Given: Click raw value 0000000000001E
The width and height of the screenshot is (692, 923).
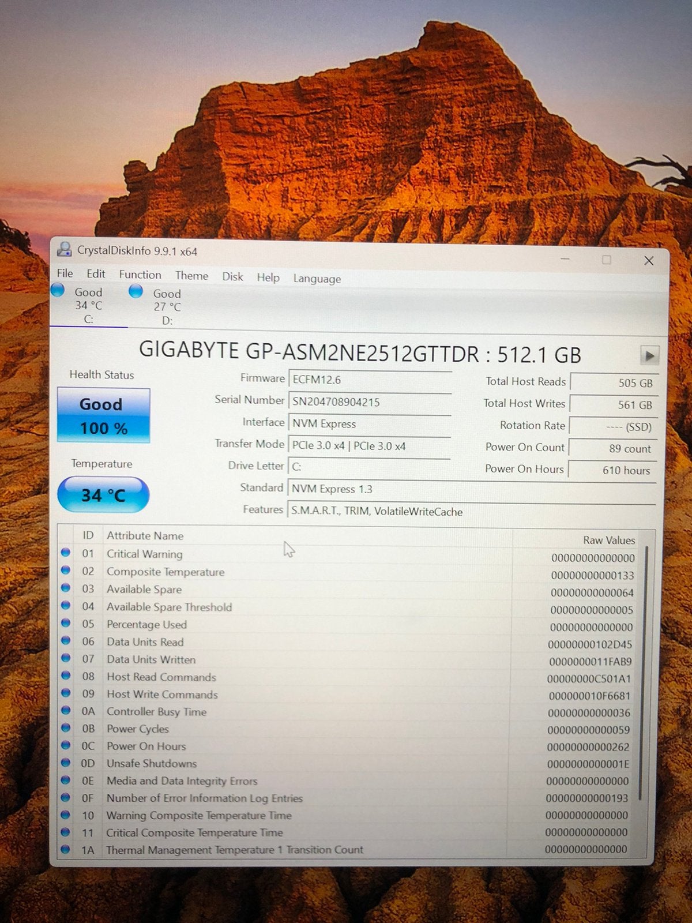Looking at the screenshot, I should click(588, 764).
